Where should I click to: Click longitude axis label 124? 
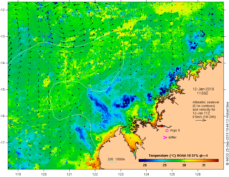[x=146, y=174]
